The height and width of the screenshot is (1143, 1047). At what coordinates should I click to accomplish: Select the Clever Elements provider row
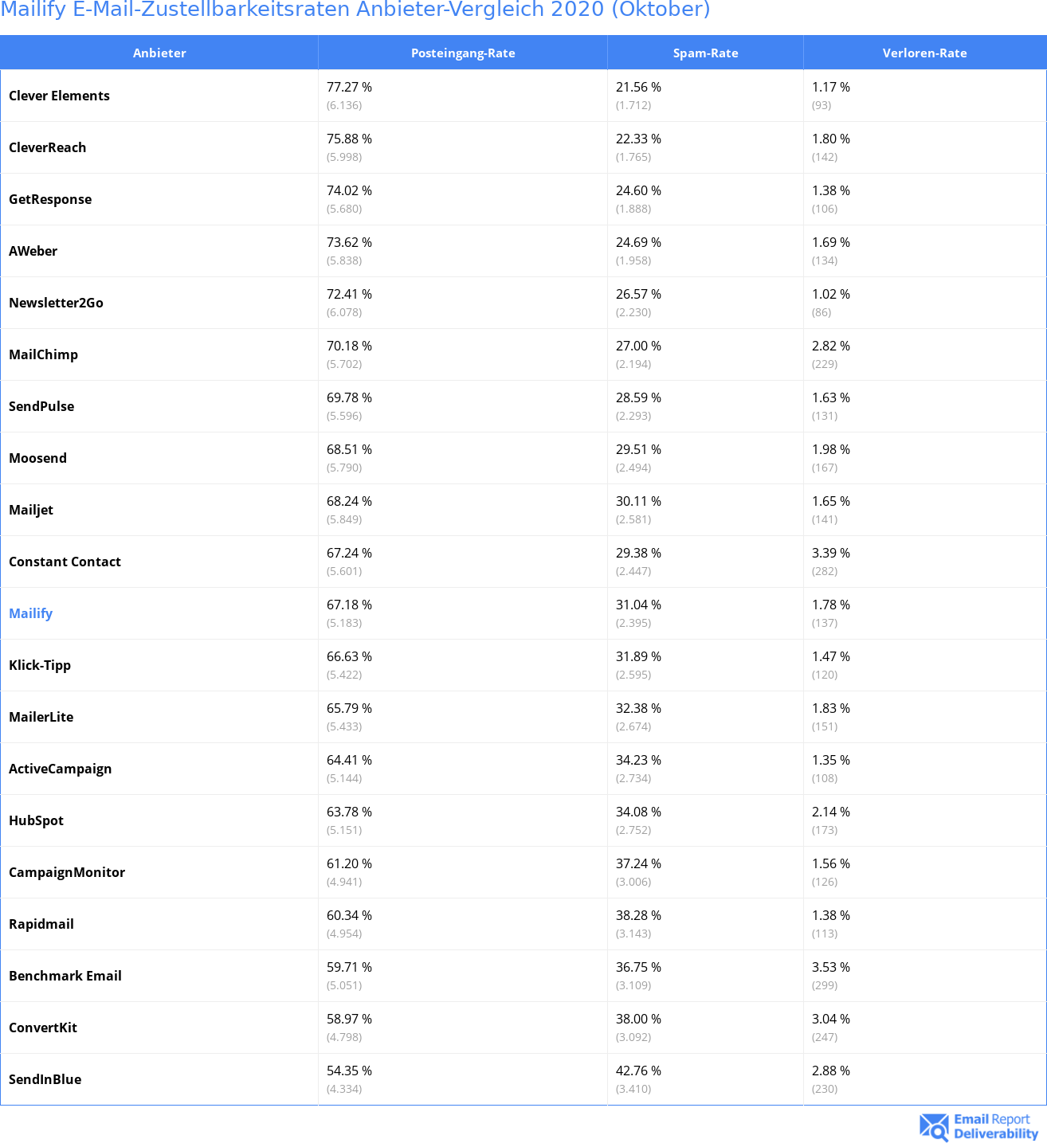(523, 96)
